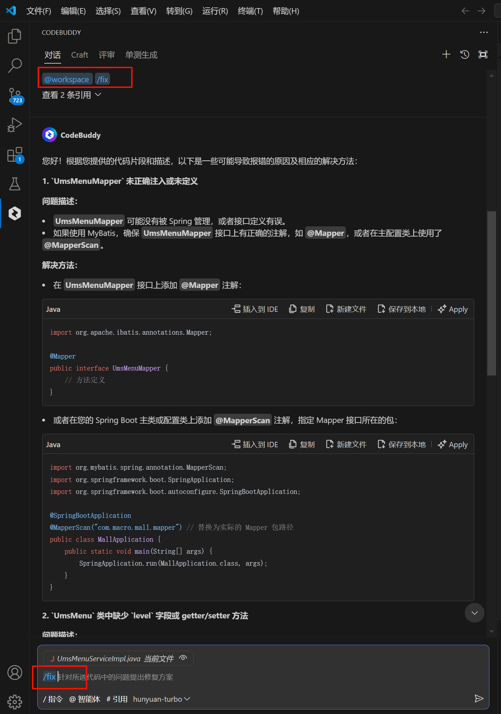Viewport: 501px width, 714px height.
Task: Expand the 查看 2 条引用 references
Action: 72,95
